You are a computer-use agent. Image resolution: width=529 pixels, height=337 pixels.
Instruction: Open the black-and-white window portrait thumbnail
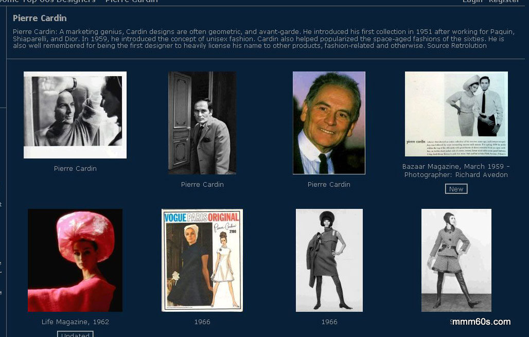(75, 115)
